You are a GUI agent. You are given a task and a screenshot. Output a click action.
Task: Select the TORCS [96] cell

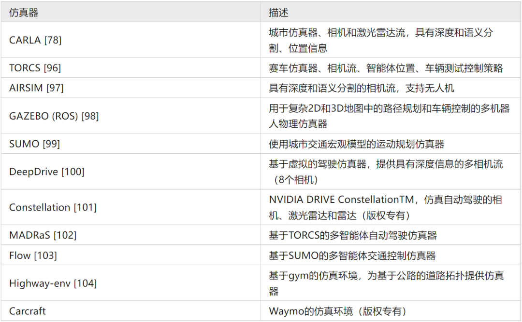131,67
